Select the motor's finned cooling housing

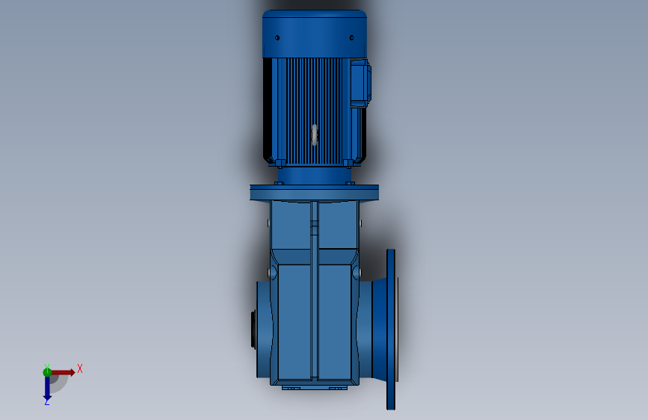click(314, 111)
